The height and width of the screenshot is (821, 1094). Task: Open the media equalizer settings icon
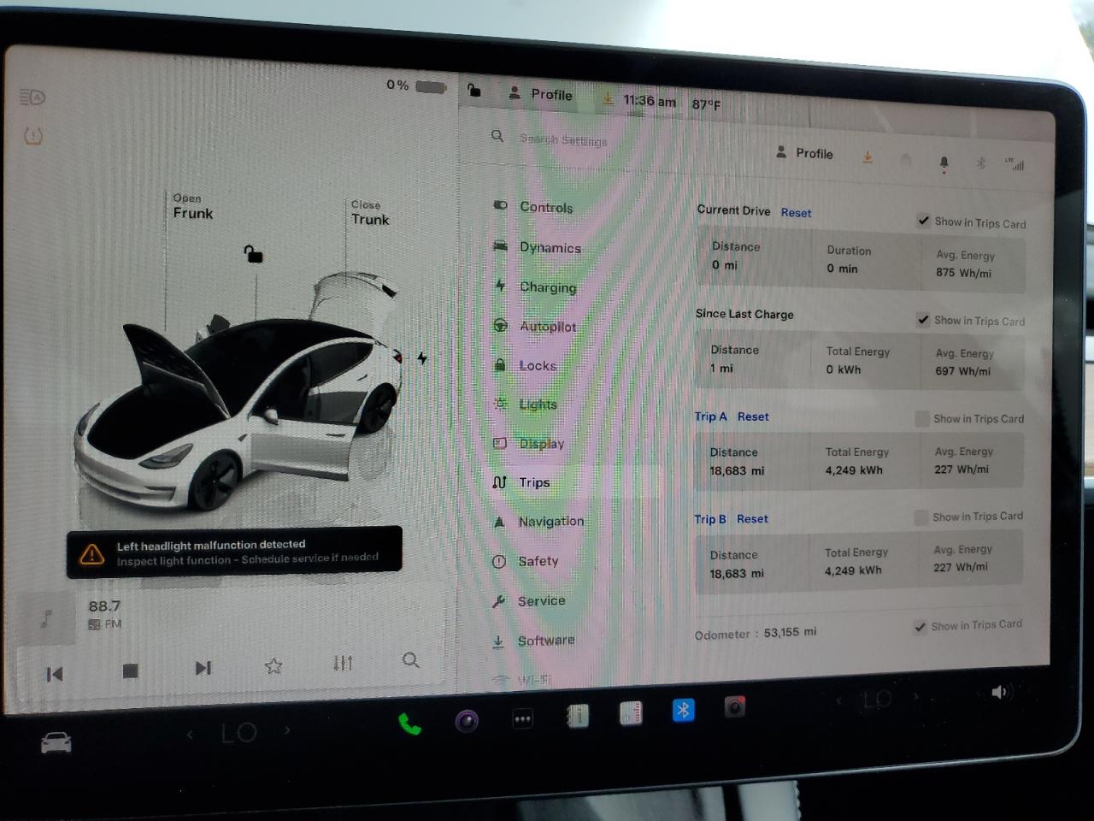tap(343, 663)
